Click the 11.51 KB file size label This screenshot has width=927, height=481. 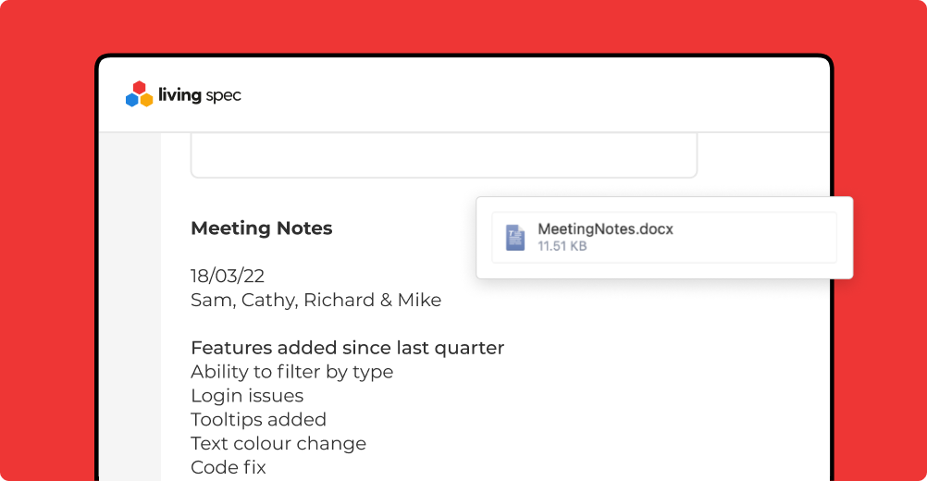562,247
